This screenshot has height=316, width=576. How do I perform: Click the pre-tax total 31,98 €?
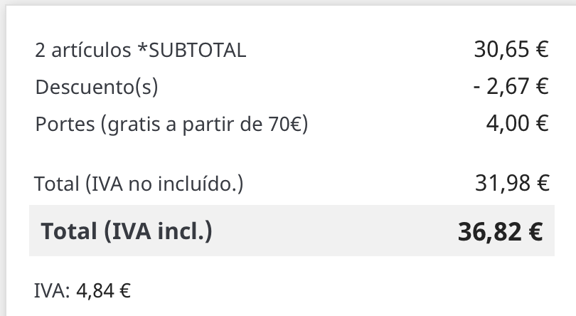[x=511, y=184]
